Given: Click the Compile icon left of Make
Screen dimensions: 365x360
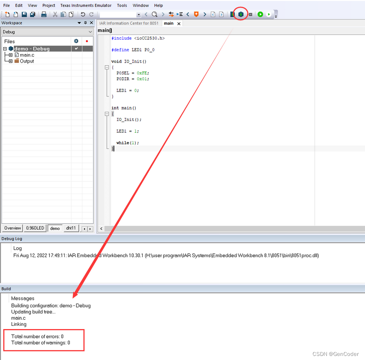Looking at the screenshot, I should pos(232,15).
